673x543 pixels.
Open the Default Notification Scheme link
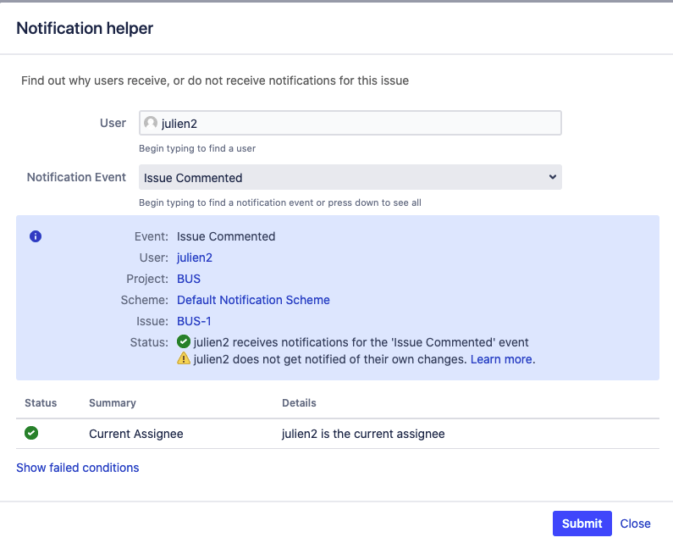253,300
